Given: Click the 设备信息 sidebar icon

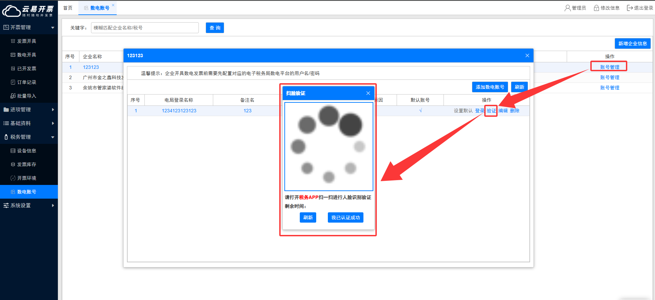Looking at the screenshot, I should pos(13,151).
